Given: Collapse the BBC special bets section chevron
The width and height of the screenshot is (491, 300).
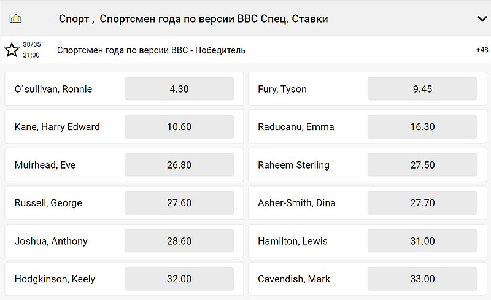Looking at the screenshot, I should coord(482,19).
